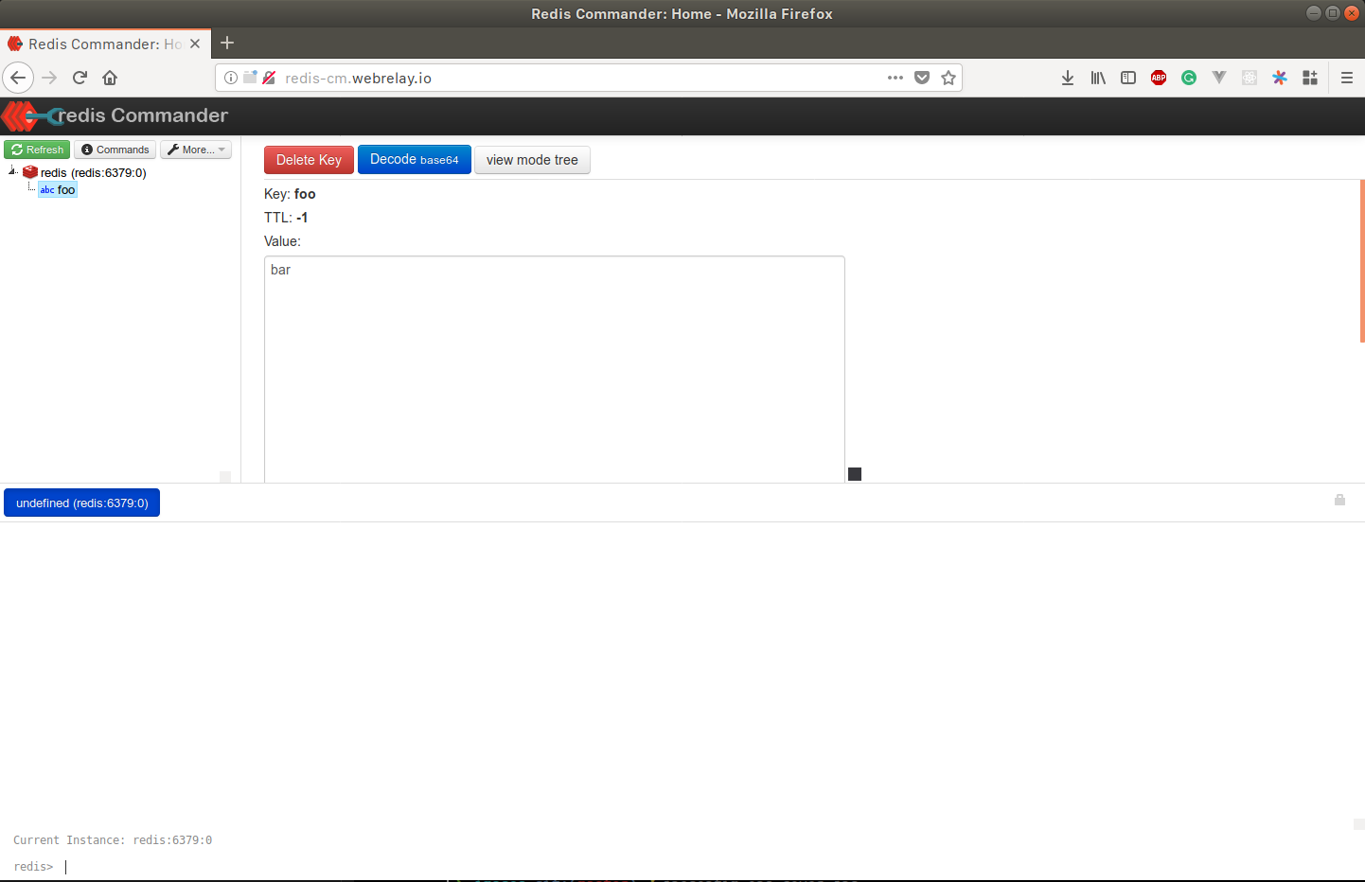Open the Grammarly extension icon
1365x882 pixels.
coord(1189,78)
